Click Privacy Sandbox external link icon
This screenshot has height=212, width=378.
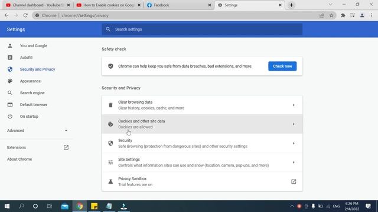(x=294, y=181)
